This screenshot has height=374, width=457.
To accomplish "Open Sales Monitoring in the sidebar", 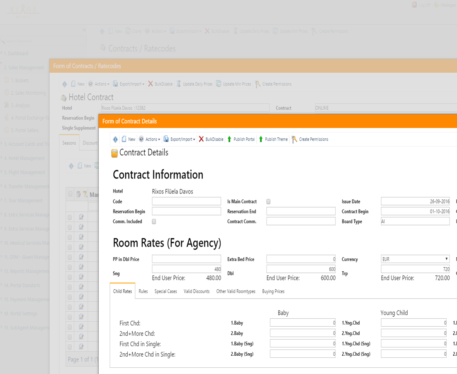I will [x=28, y=93].
